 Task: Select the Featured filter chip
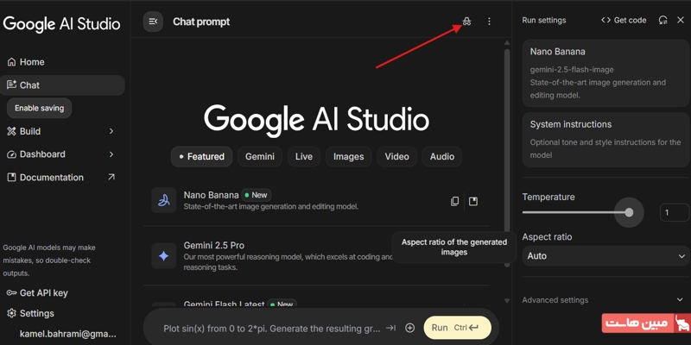tap(200, 156)
